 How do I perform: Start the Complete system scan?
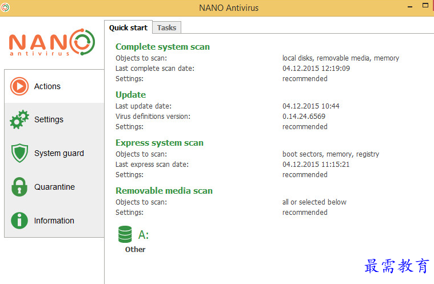[162, 47]
